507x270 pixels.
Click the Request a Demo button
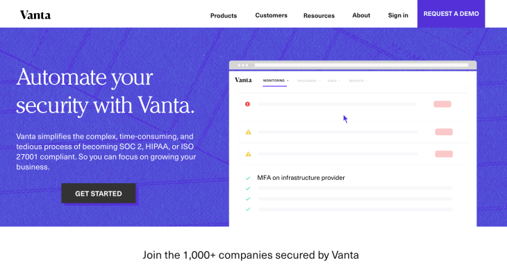(x=451, y=14)
